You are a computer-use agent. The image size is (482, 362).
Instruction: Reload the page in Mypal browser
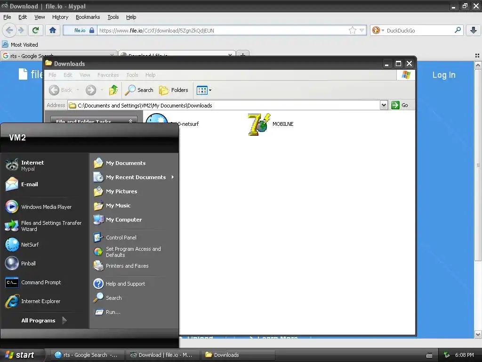(x=36, y=30)
